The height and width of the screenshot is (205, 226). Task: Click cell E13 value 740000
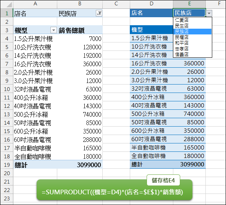tap(189, 114)
